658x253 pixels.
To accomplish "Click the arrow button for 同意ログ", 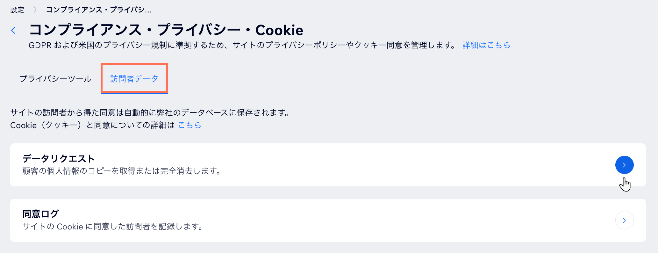I will [x=624, y=220].
